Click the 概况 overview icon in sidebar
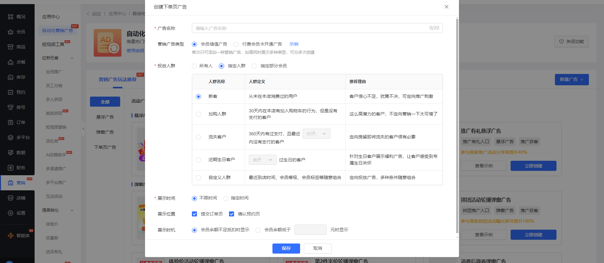This screenshot has height=263, width=604. pos(11,17)
